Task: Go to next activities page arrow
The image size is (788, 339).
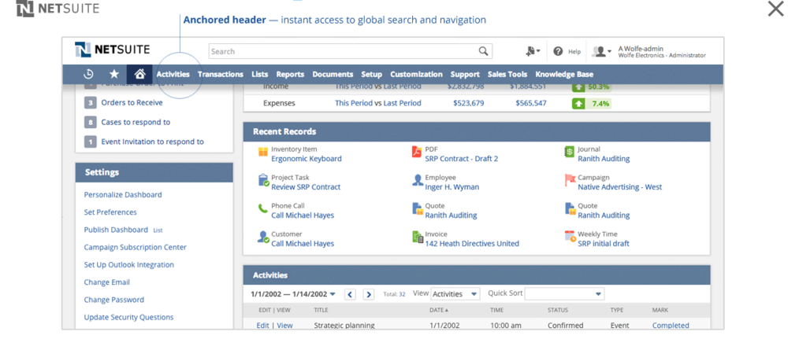Action: (x=368, y=294)
